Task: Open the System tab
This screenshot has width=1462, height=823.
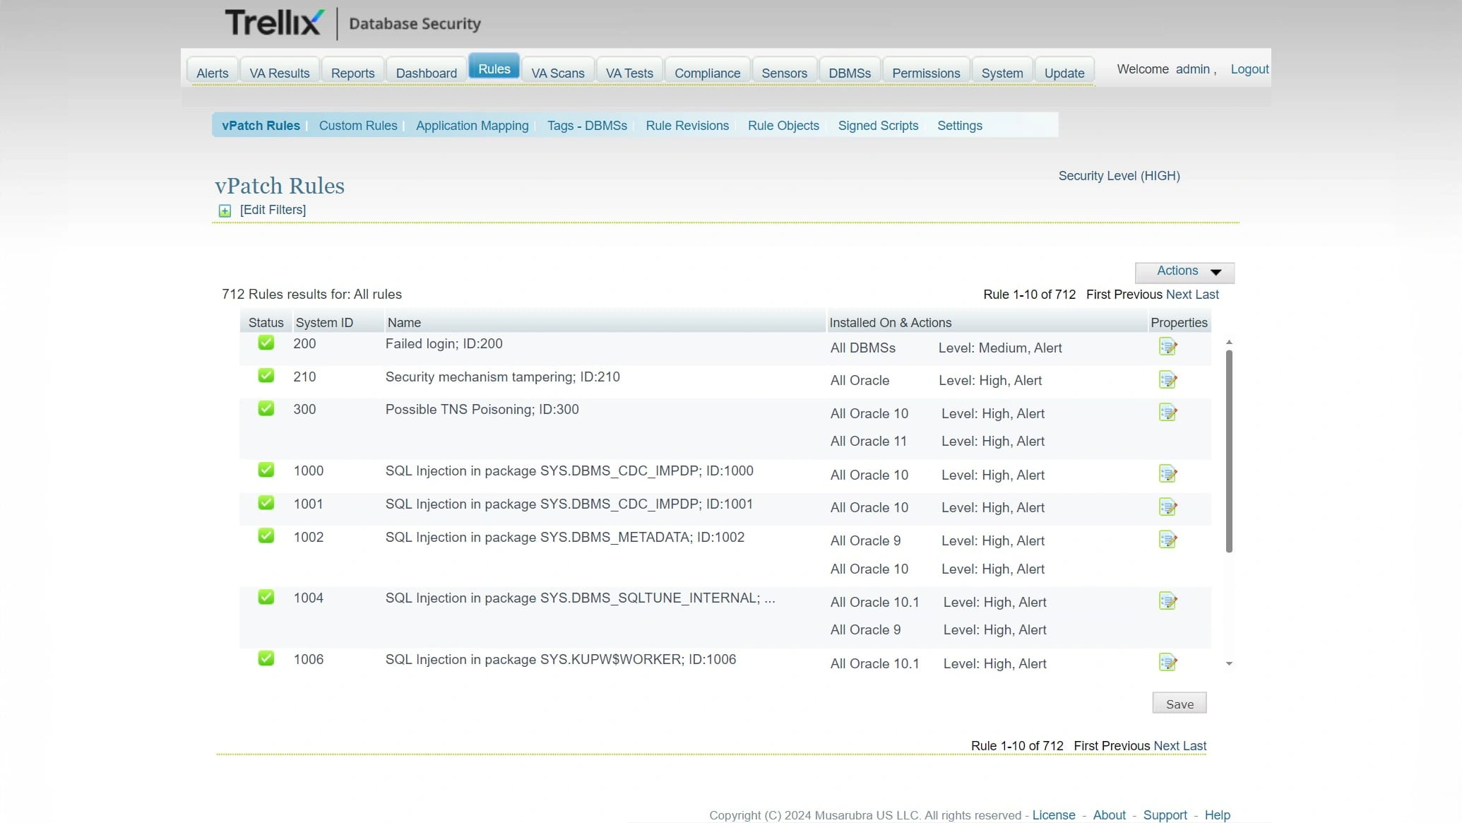Action: coord(1002,73)
